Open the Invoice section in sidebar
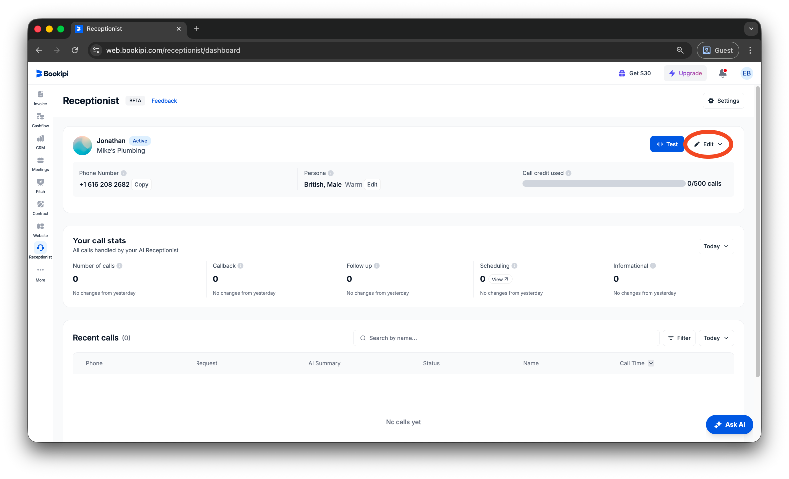Screen dimensions: 789x479 pyautogui.click(x=40, y=98)
